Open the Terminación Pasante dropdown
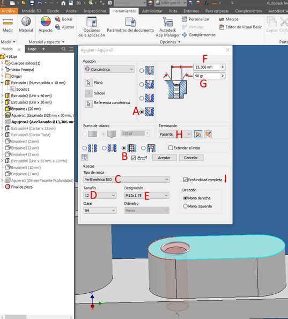288x319 pixels. pos(175,134)
